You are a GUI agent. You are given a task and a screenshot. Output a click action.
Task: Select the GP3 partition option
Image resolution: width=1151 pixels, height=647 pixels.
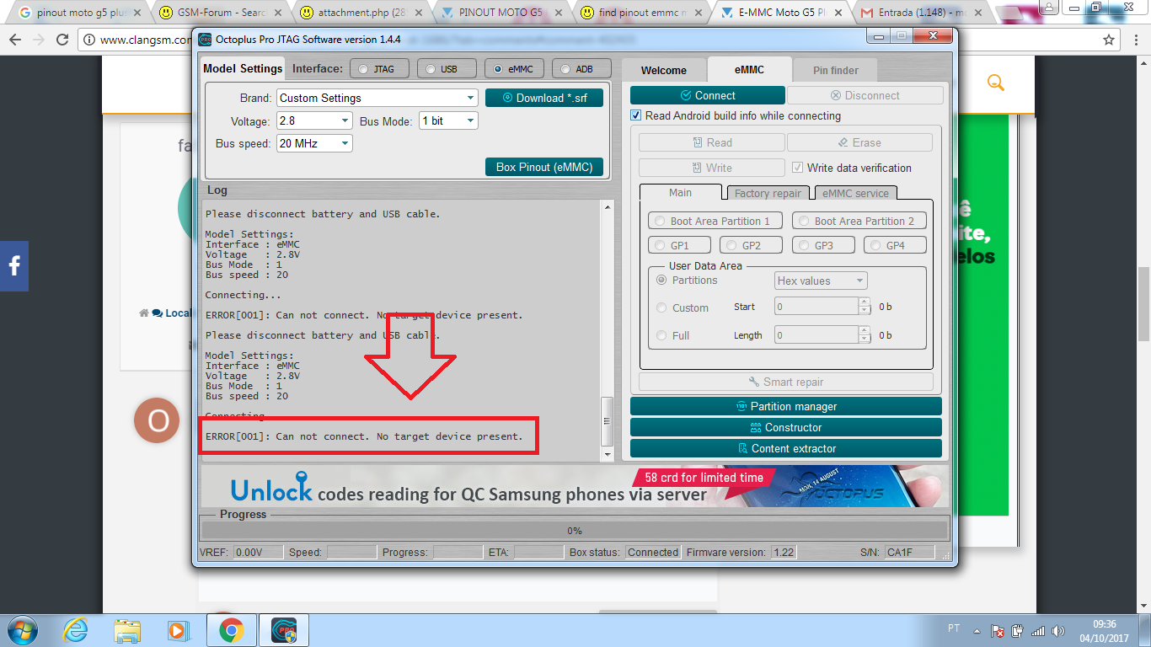pyautogui.click(x=823, y=245)
